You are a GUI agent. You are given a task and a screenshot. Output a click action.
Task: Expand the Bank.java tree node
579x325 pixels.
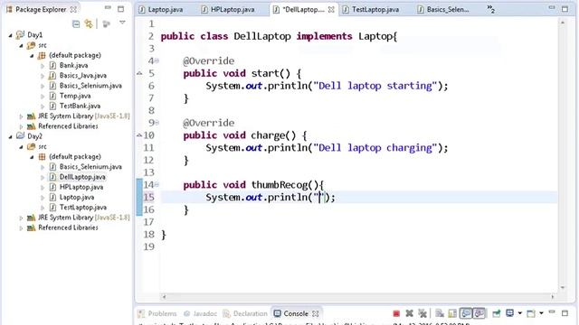(x=43, y=66)
